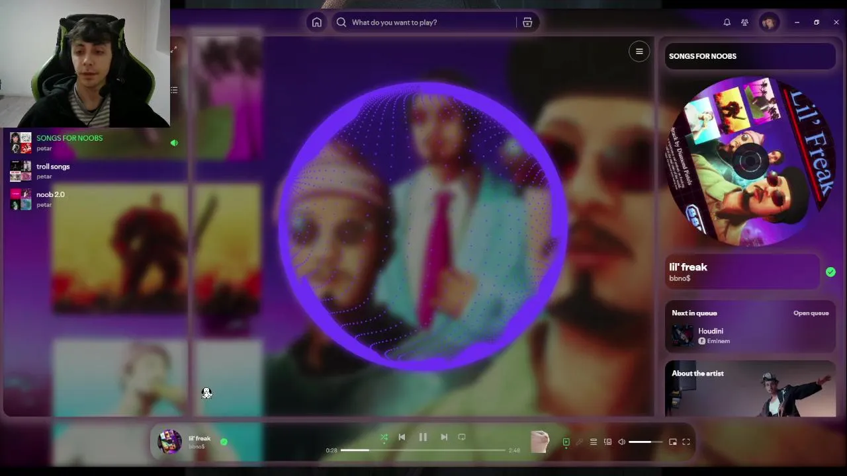Screen dimensions: 847x476
Task: Open the Browse icon in the search bar
Action: [527, 22]
